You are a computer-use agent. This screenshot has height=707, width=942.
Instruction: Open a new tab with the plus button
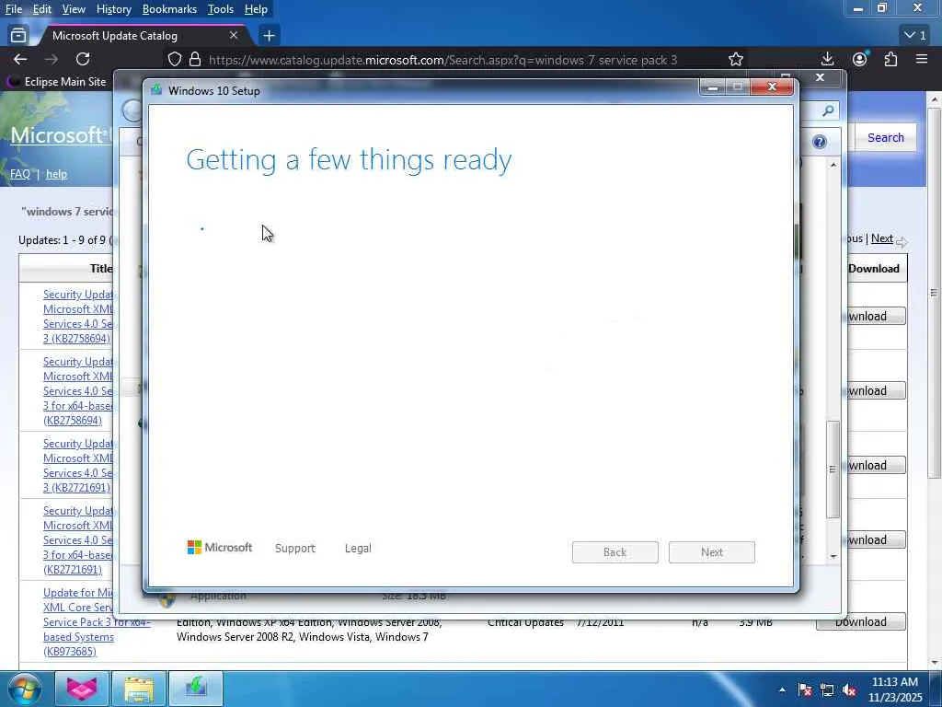point(270,36)
